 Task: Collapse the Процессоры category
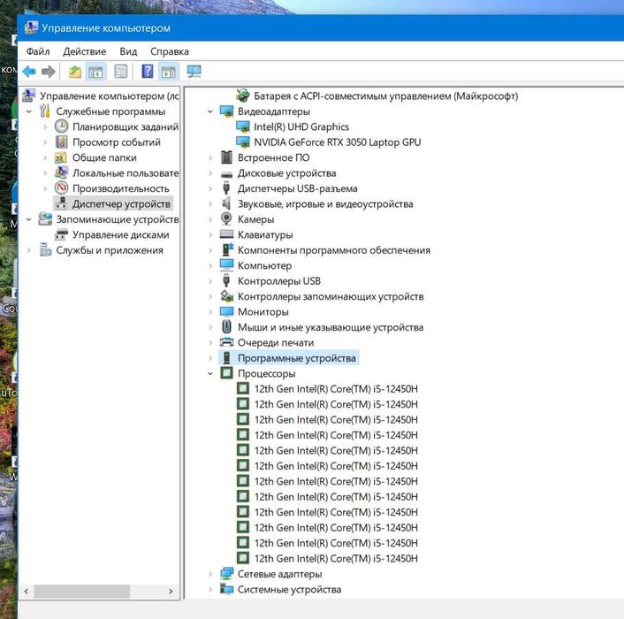point(210,373)
